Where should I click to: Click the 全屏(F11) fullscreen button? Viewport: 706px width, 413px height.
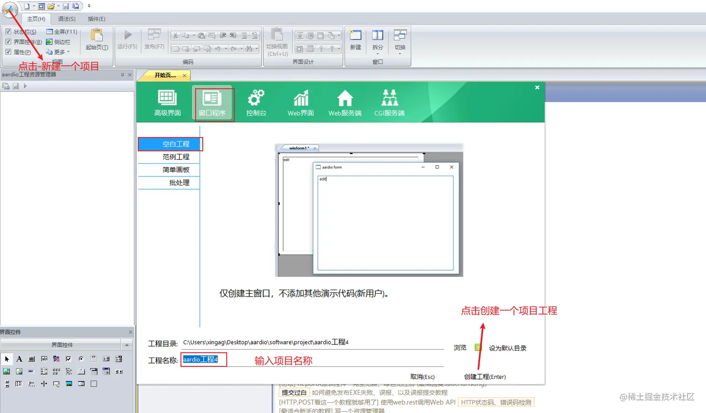click(x=62, y=32)
